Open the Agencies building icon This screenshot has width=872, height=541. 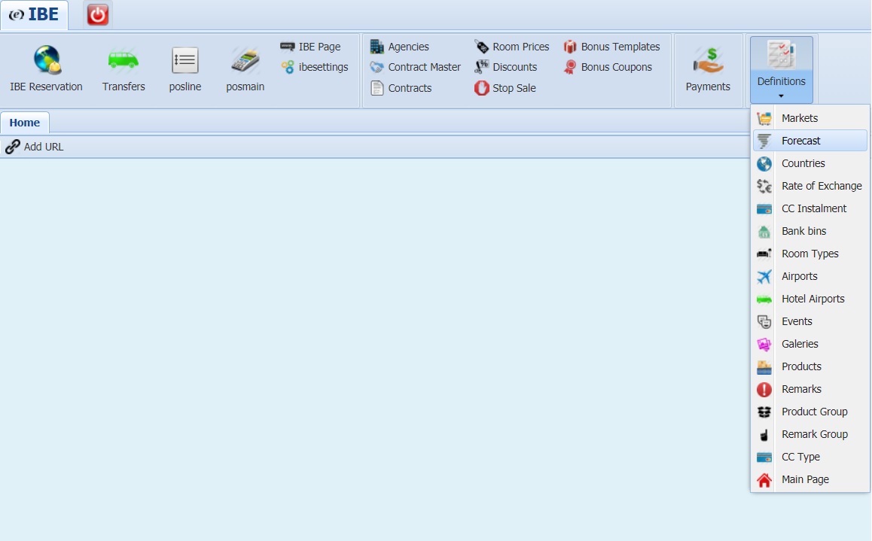coord(377,47)
